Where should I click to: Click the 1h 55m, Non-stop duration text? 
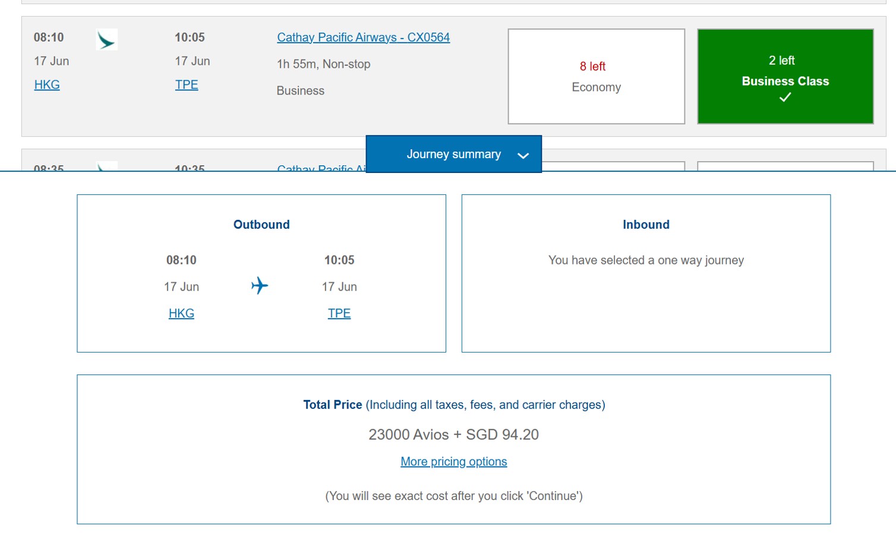(x=323, y=64)
